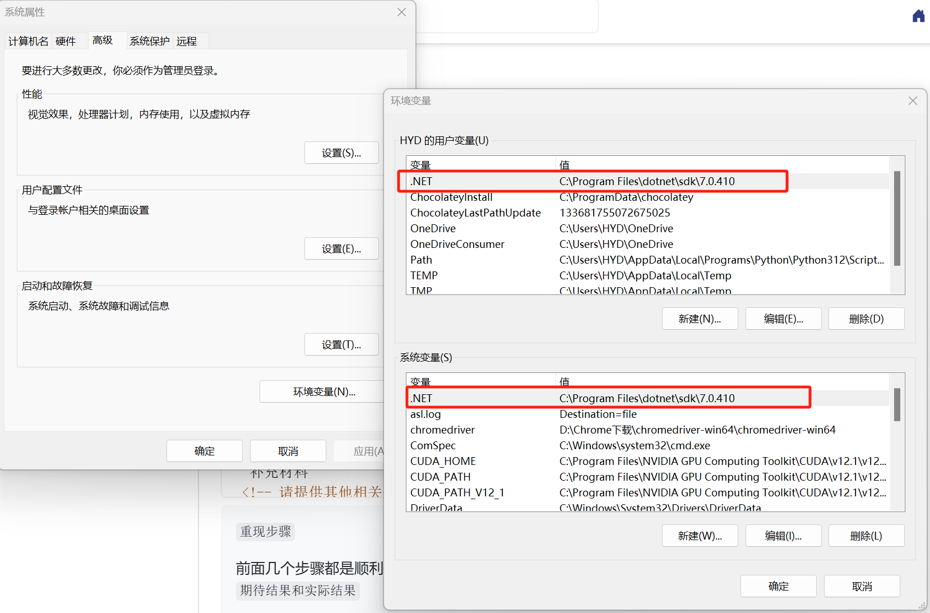Screen dimensions: 930x613
Task: Select the chromedriver system variable row
Action: click(561, 430)
